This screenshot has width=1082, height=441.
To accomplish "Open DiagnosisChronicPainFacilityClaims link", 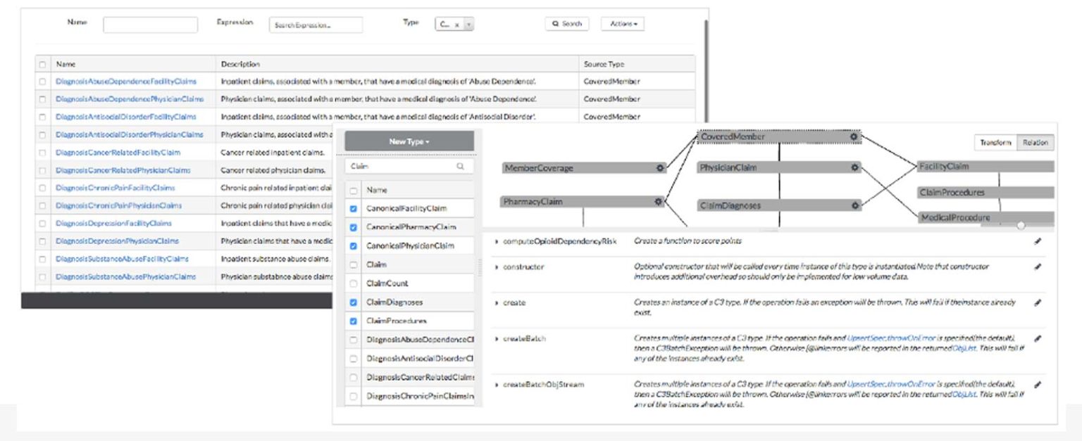I will (x=116, y=188).
